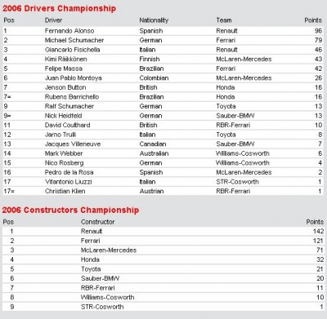Select the STR-Cosworth constructor row

[x=163, y=307]
